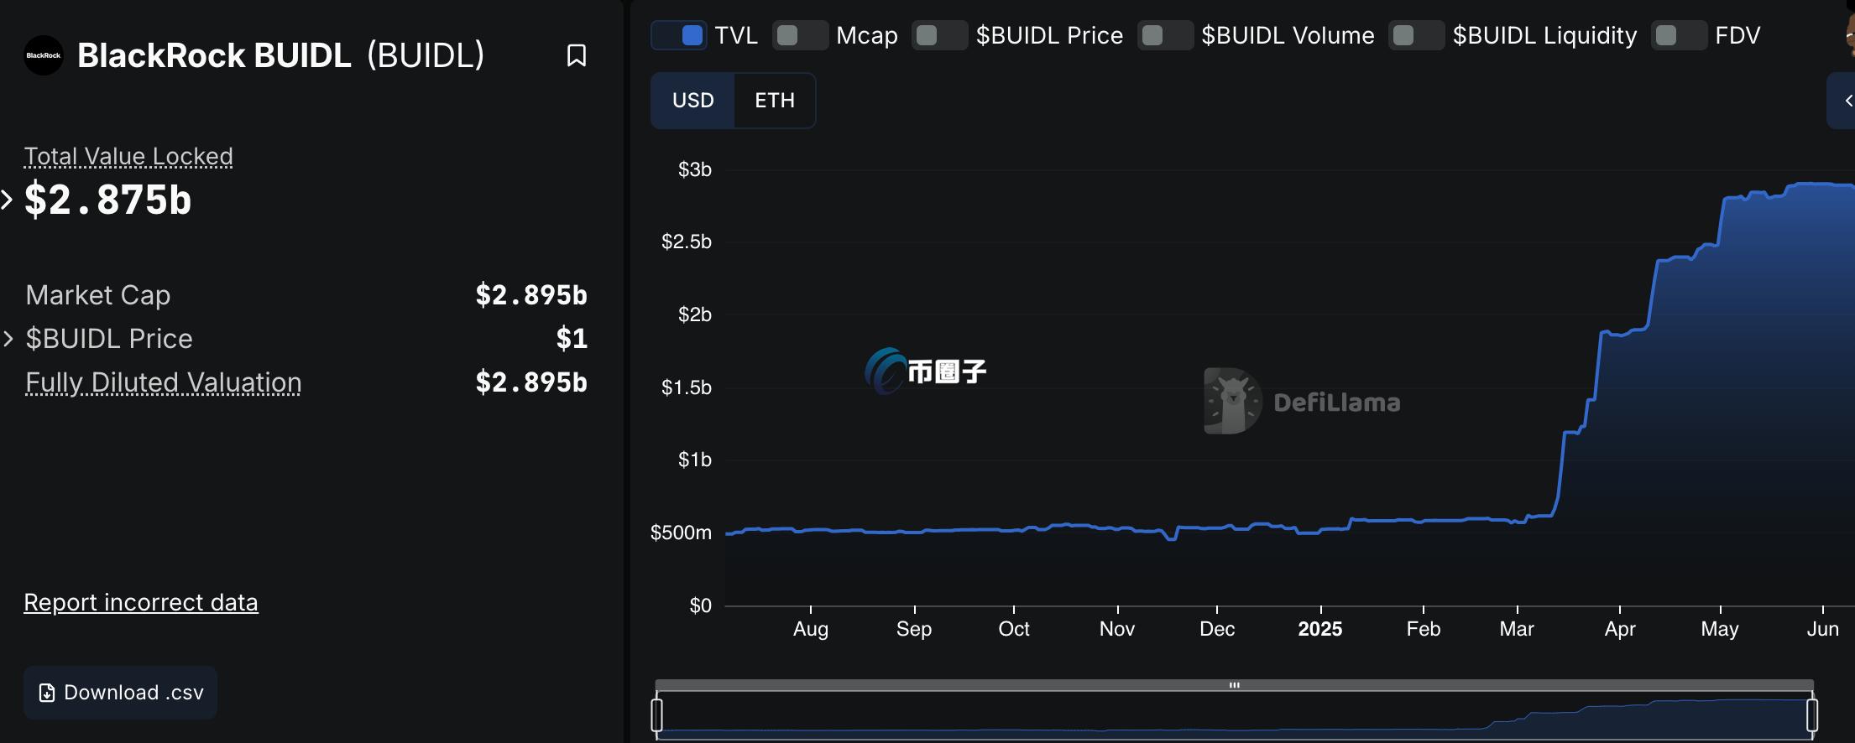Click Fully Diluted Valuation label
This screenshot has width=1855, height=743.
164,382
